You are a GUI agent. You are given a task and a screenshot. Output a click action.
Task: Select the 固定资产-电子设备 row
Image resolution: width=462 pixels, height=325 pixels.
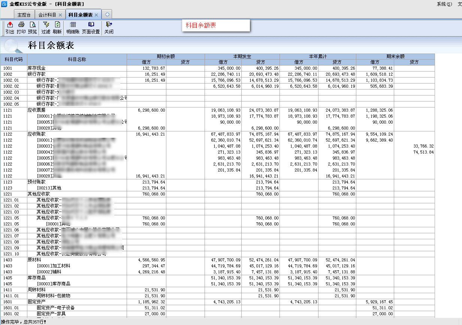pos(55,308)
